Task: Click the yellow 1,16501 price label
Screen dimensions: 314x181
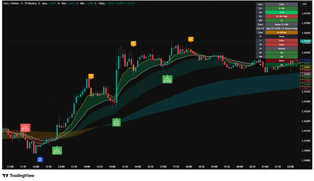Action: [x=306, y=67]
